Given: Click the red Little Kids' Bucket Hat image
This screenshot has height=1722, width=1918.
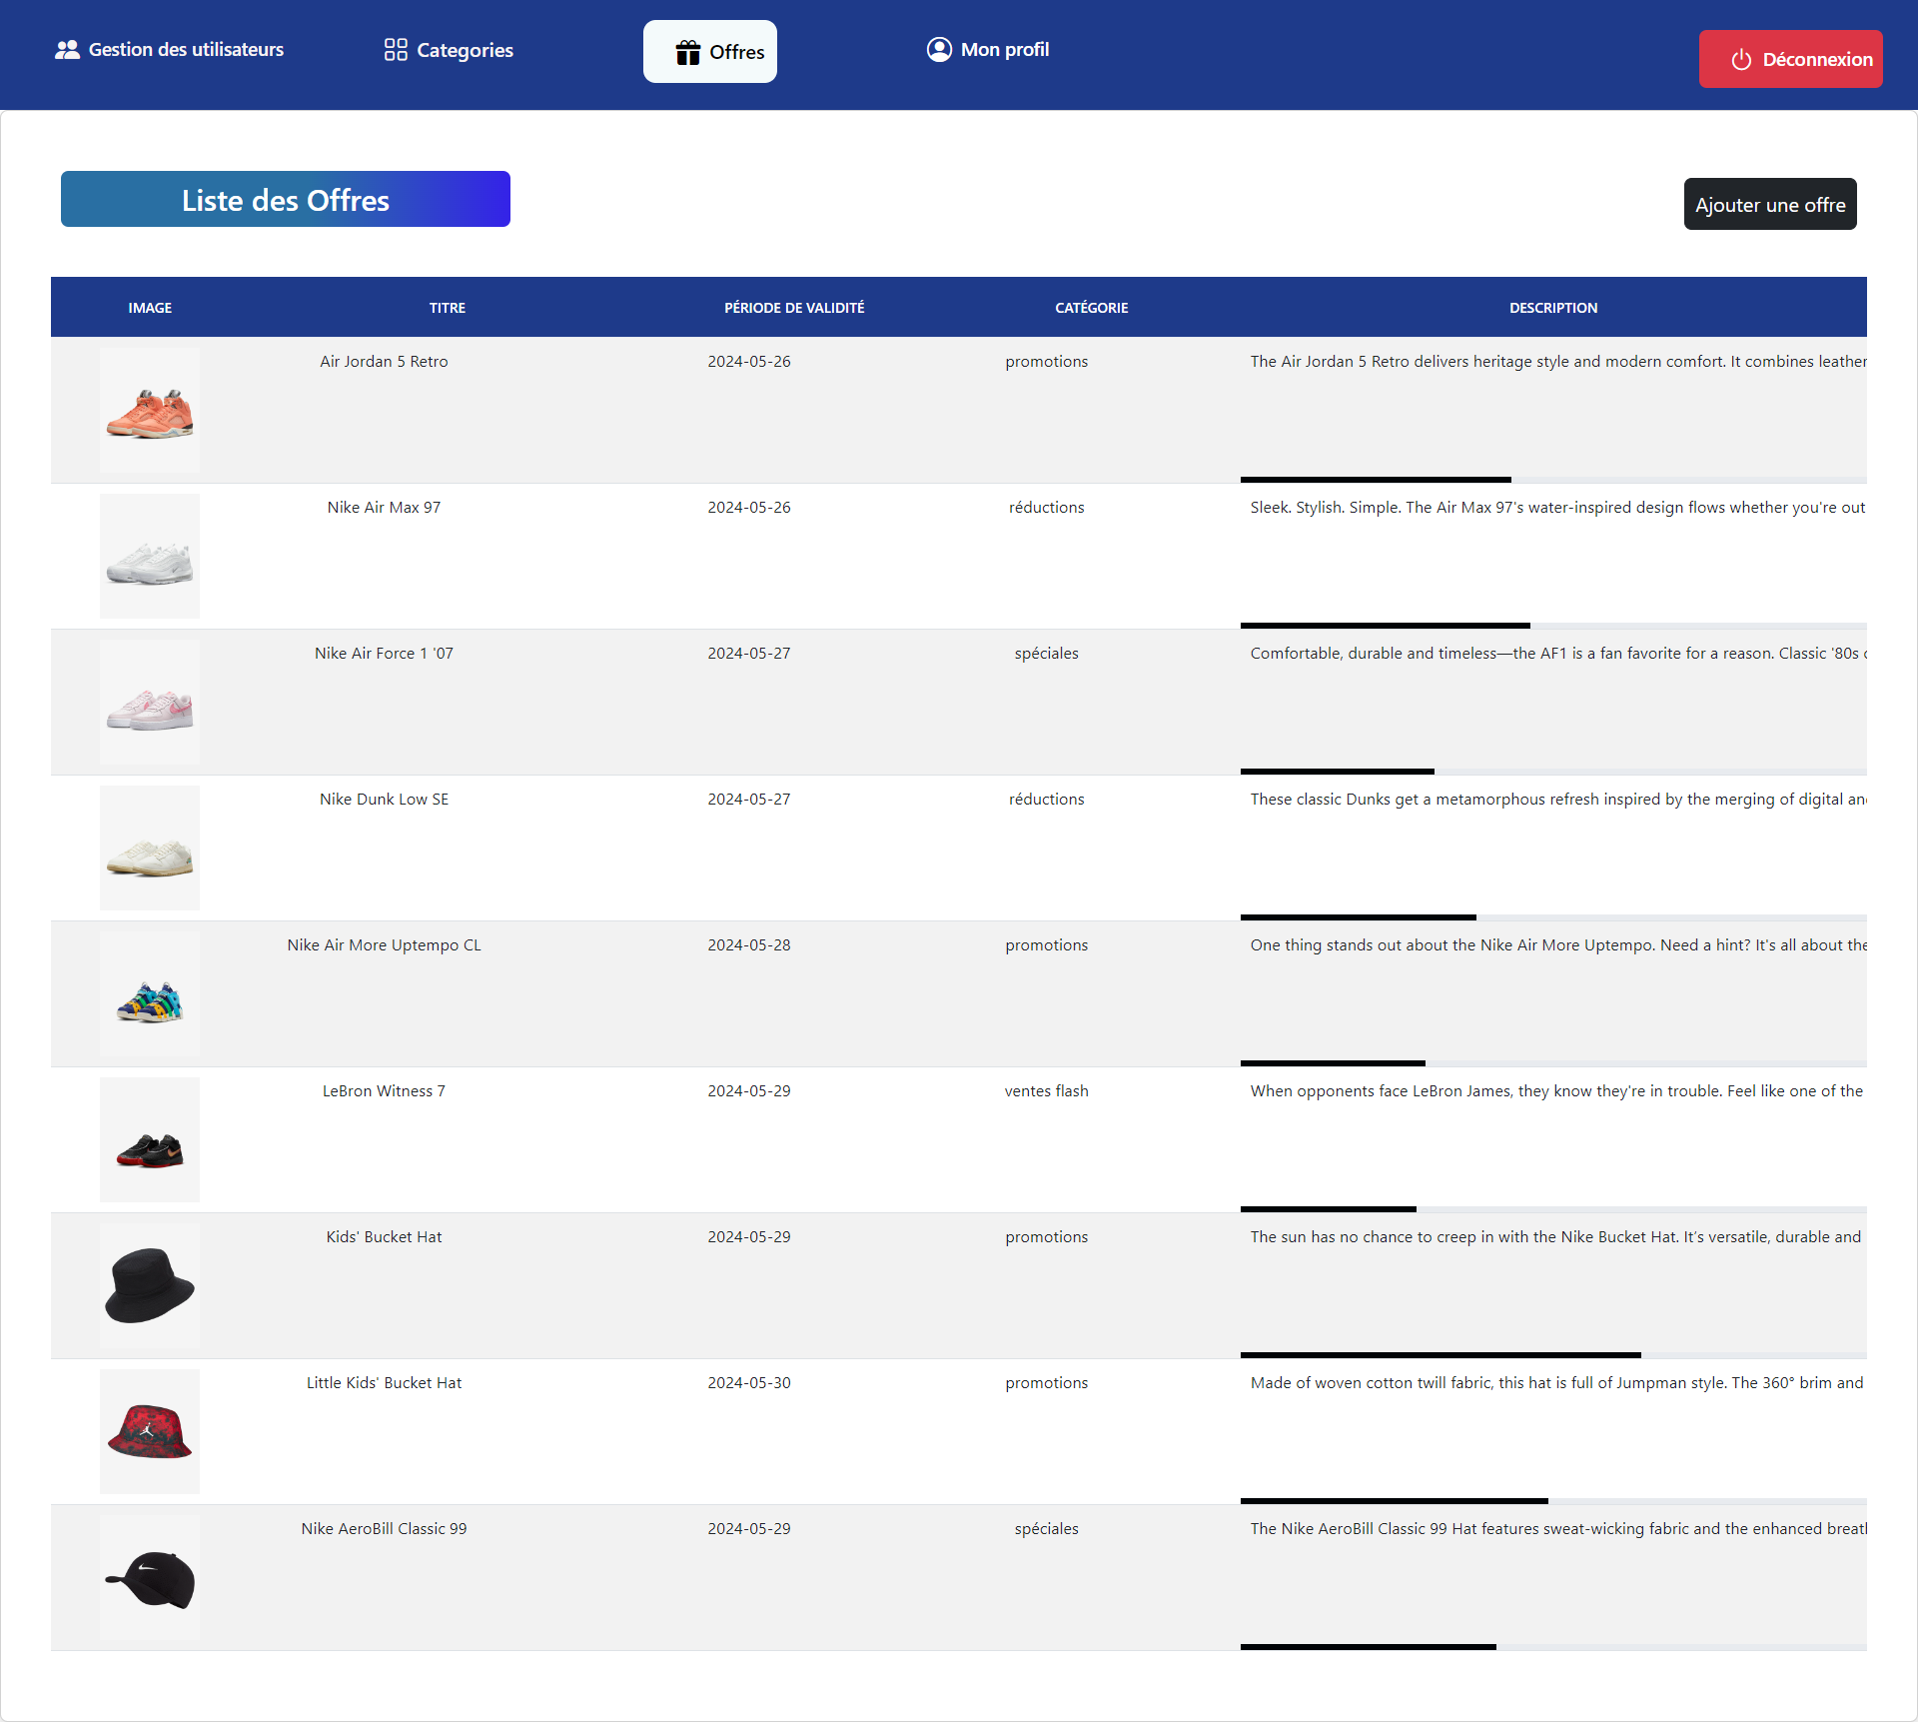Looking at the screenshot, I should (x=150, y=1432).
